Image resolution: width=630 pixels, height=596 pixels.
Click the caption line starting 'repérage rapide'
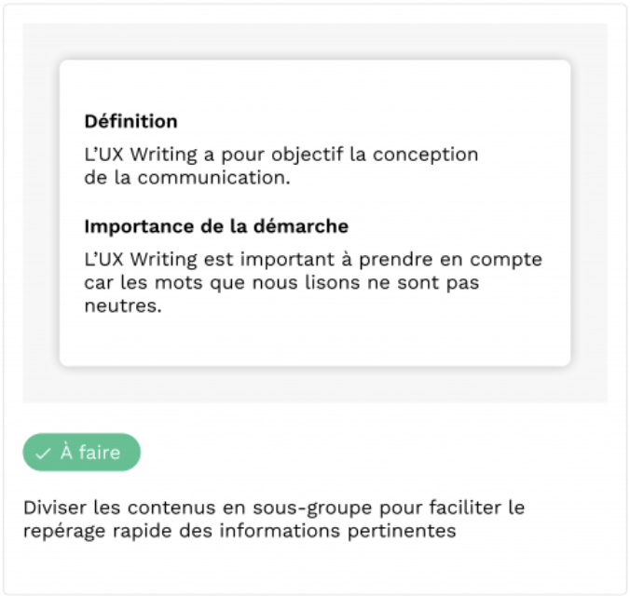(240, 531)
